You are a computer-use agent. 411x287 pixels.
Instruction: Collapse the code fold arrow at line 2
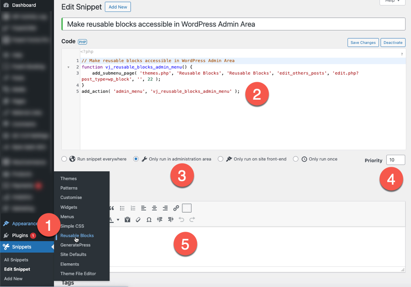tap(68, 67)
